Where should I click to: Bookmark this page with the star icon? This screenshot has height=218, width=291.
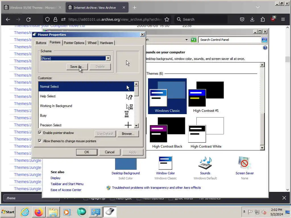[167, 20]
